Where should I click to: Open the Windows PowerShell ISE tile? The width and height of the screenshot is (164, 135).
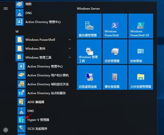(141, 26)
